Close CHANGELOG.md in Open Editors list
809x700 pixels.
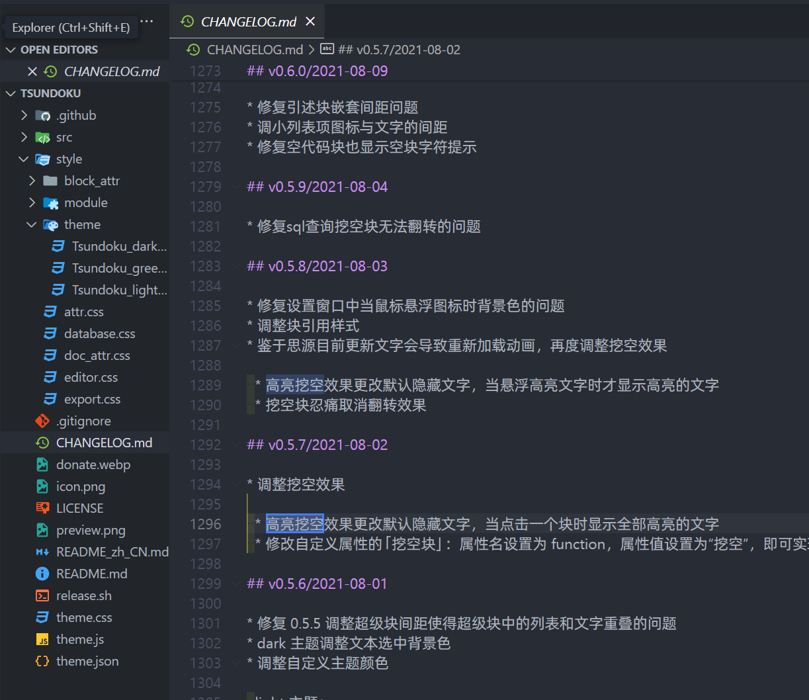click(x=32, y=71)
